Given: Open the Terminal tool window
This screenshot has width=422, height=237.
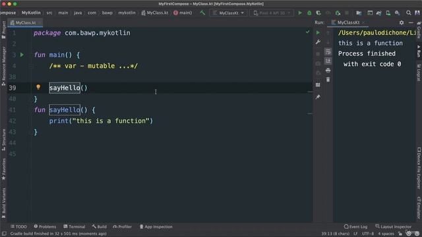Looking at the screenshot, I should pyautogui.click(x=75, y=226).
